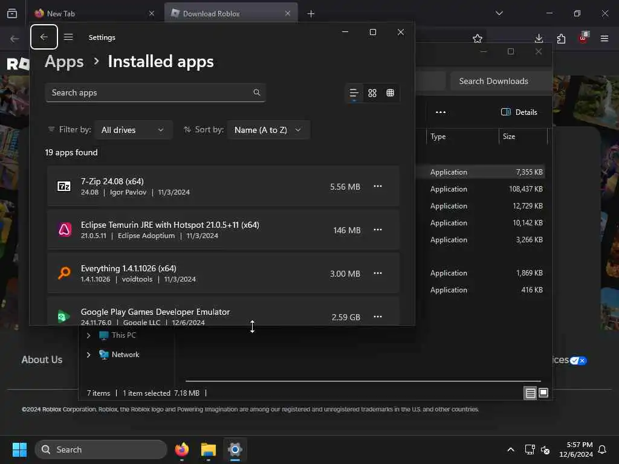This screenshot has width=619, height=464.
Task: Open Firefox from the taskbar
Action: (182, 449)
